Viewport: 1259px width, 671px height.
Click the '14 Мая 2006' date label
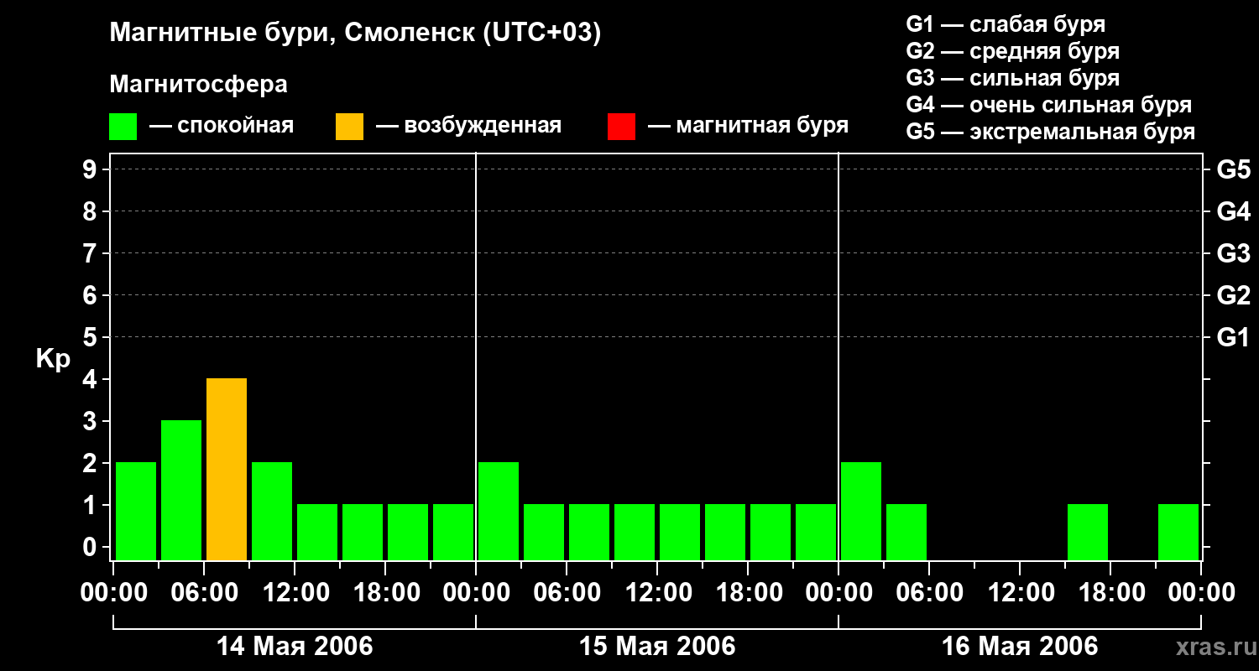coord(295,647)
